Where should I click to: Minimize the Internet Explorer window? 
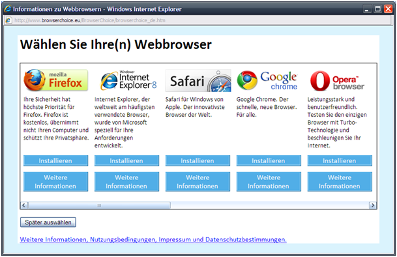click(x=366, y=9)
